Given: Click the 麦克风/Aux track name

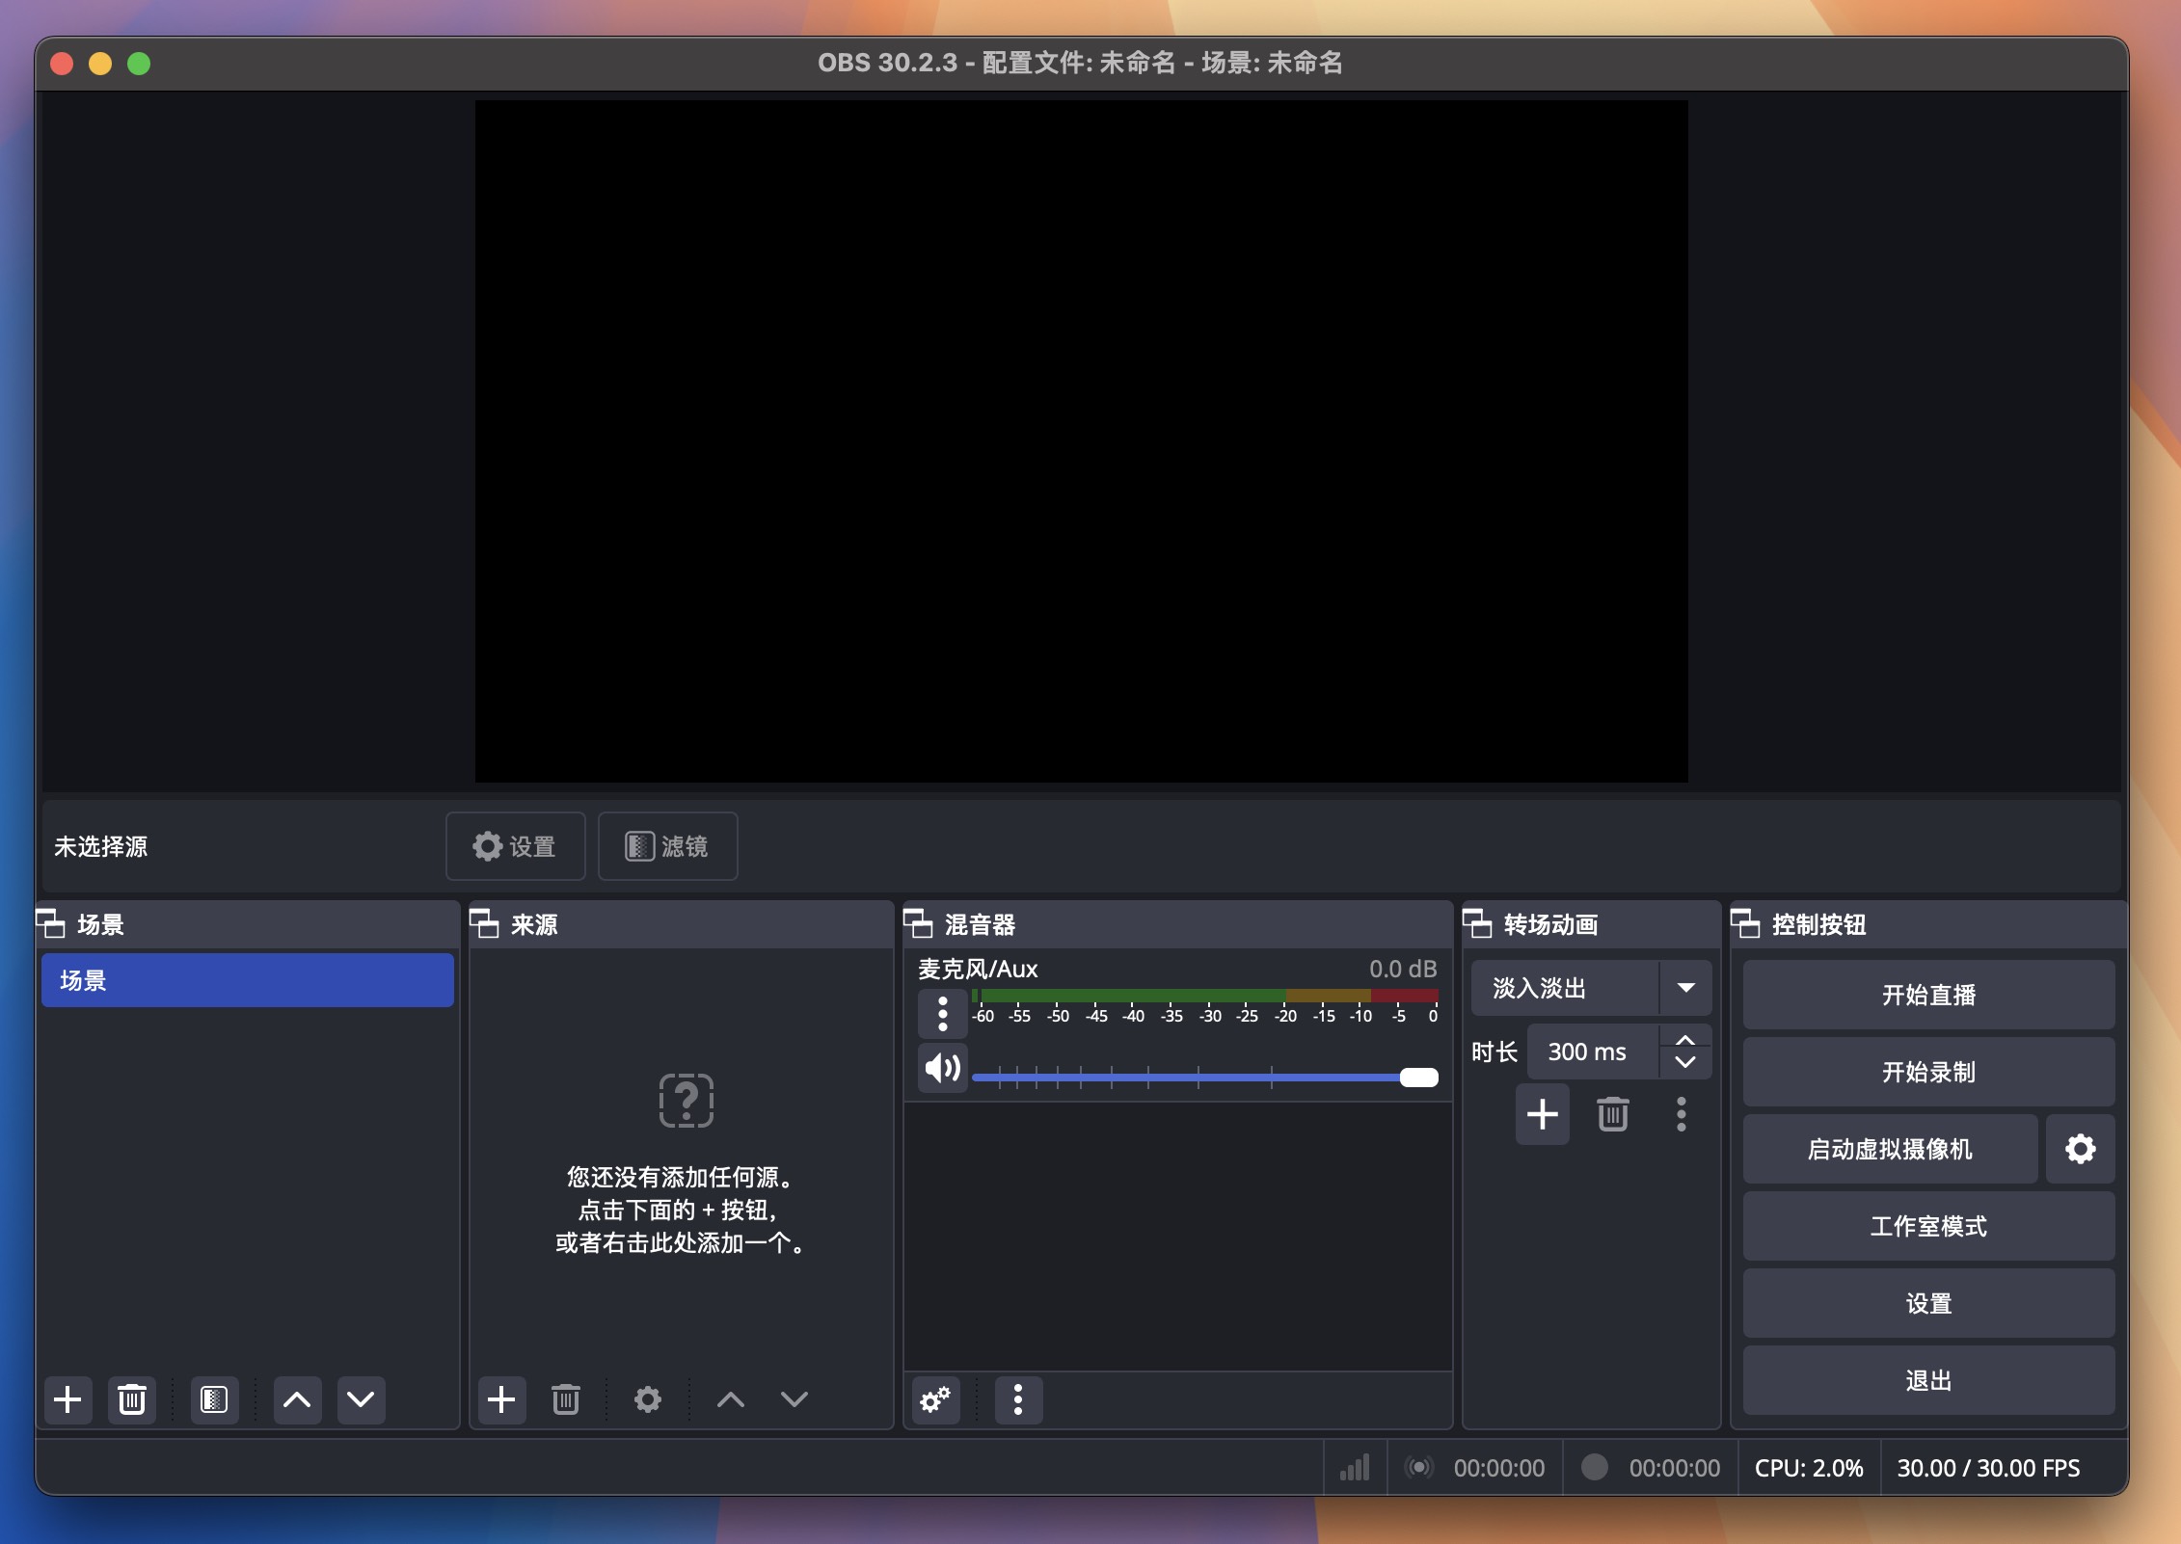Looking at the screenshot, I should 978,969.
